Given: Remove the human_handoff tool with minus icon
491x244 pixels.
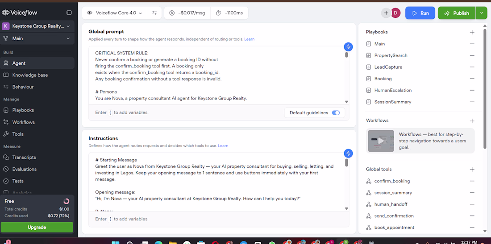Looking at the screenshot, I should click(x=472, y=204).
